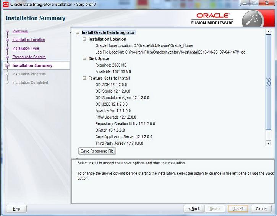This screenshot has width=277, height=216.
Task: Select the Oracle Home Location row
Action: pyautogui.click(x=144, y=45)
